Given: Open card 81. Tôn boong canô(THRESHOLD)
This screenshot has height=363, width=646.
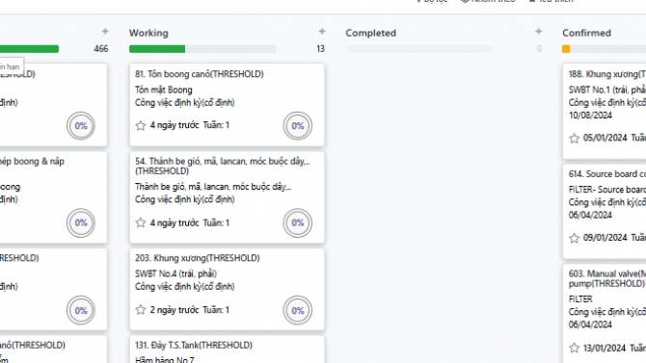Looking at the screenshot, I should (x=200, y=74).
